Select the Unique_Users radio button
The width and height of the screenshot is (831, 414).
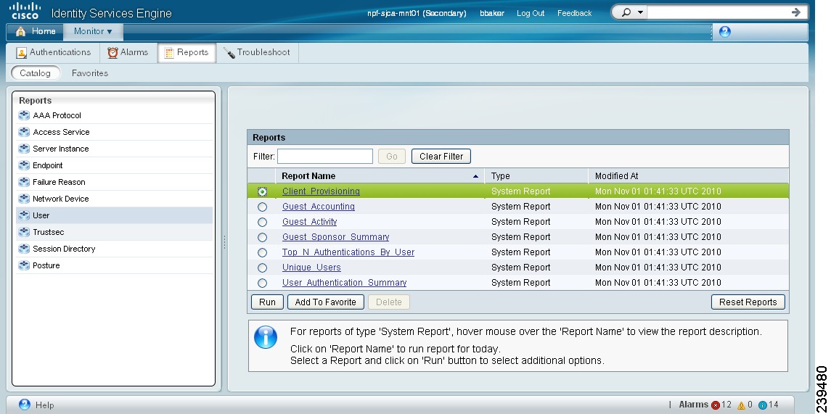[262, 268]
